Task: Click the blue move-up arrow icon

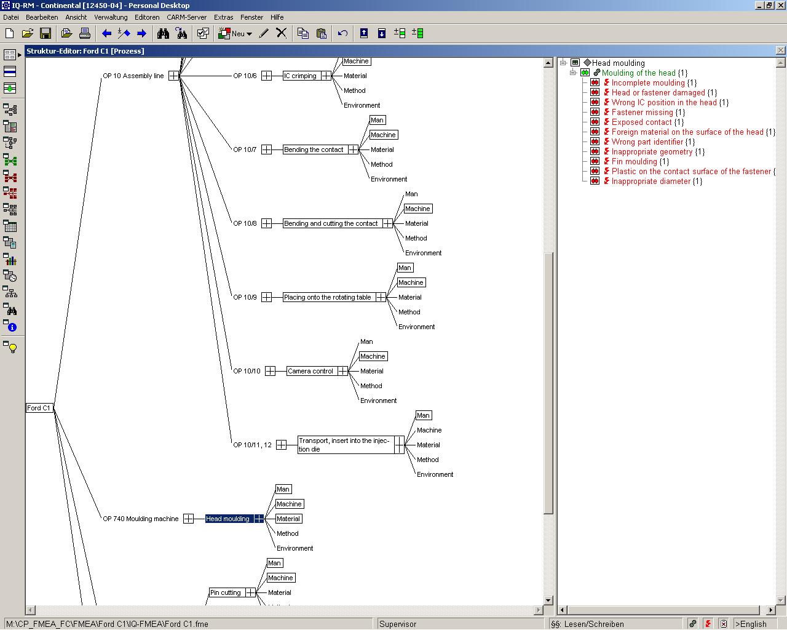Action: click(x=364, y=33)
